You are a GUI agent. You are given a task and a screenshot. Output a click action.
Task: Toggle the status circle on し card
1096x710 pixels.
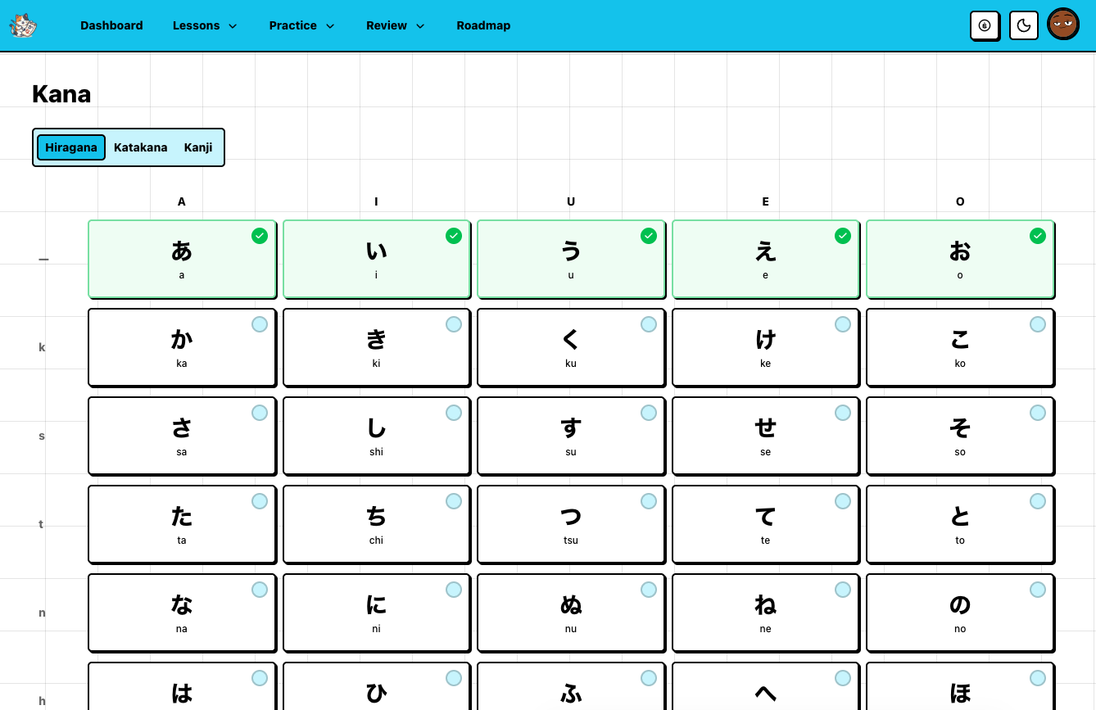pyautogui.click(x=454, y=413)
